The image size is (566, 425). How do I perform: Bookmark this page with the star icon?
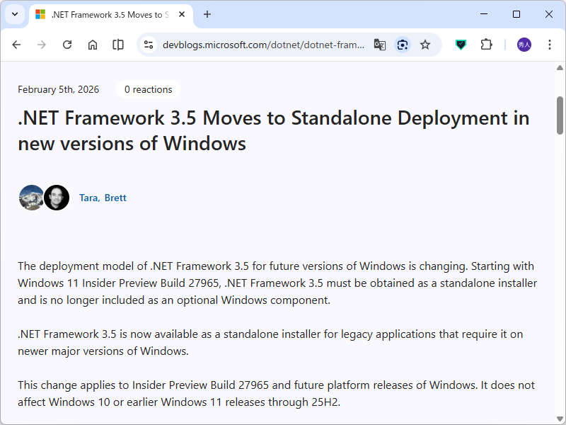(x=425, y=45)
